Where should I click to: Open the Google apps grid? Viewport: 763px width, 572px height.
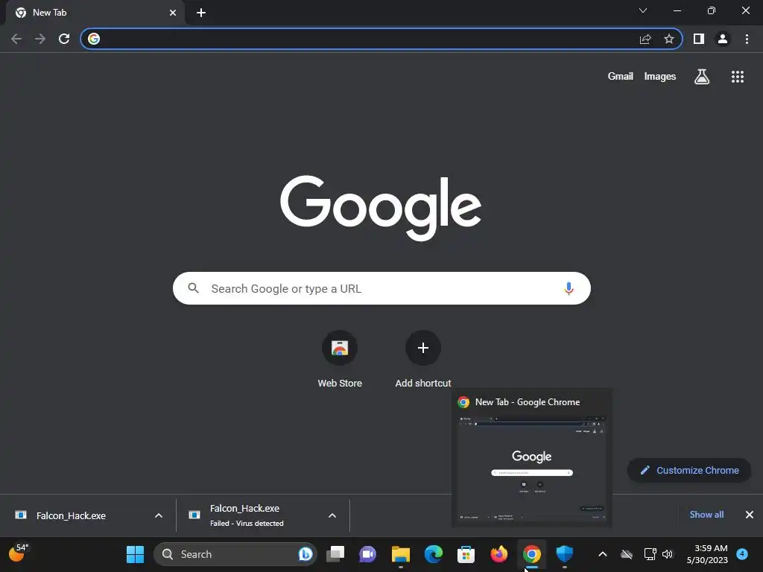pos(738,77)
